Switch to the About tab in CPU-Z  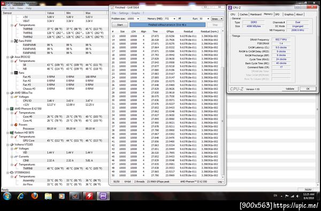click(x=299, y=14)
